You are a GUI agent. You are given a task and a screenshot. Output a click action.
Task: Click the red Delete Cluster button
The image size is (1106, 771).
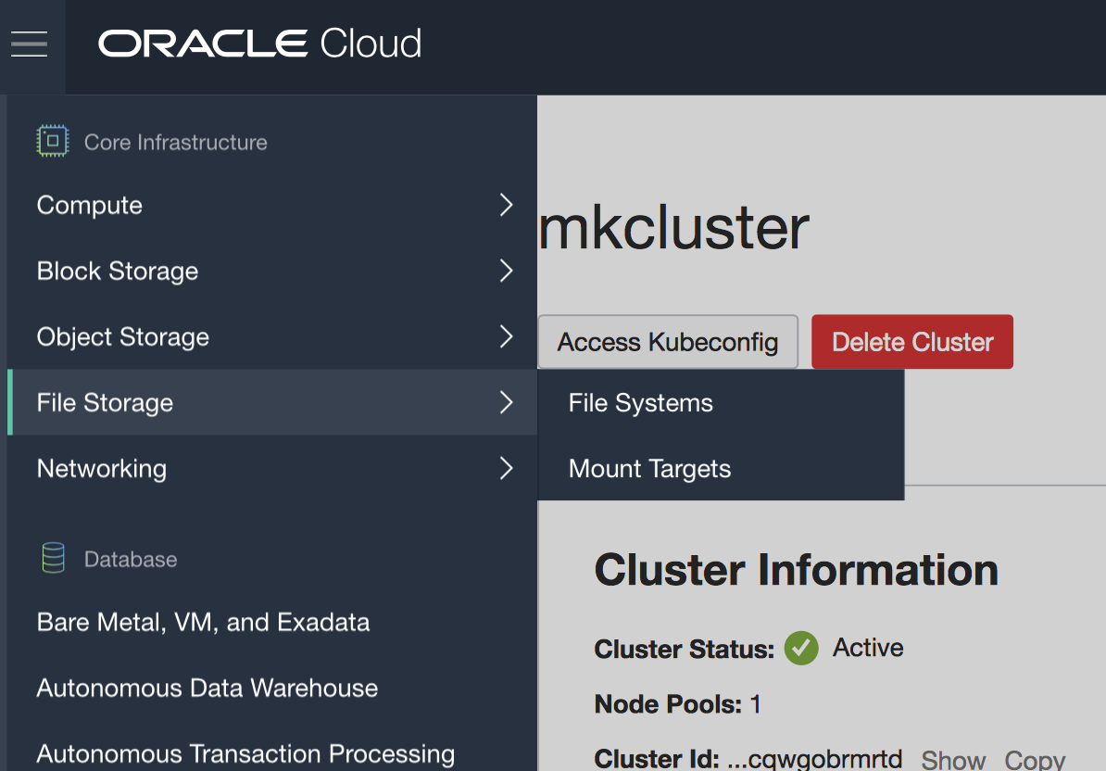912,342
